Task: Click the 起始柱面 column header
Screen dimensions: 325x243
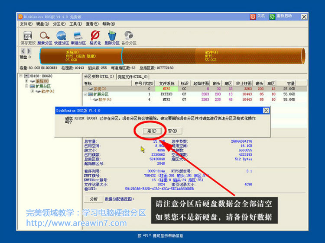Action: pos(201,83)
